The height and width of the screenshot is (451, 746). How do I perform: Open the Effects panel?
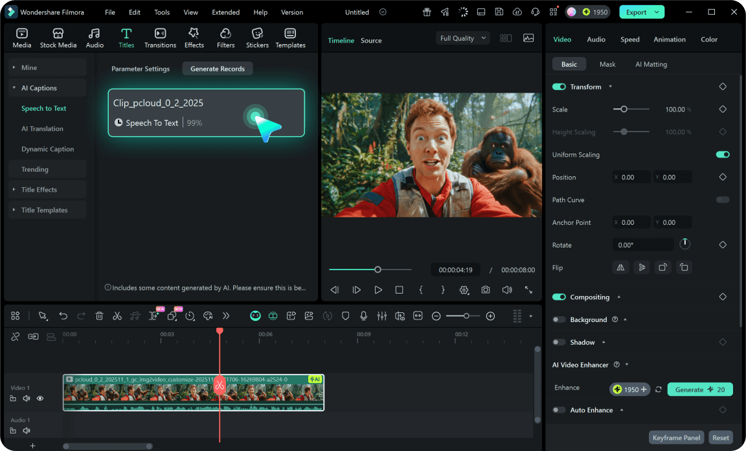(x=194, y=37)
